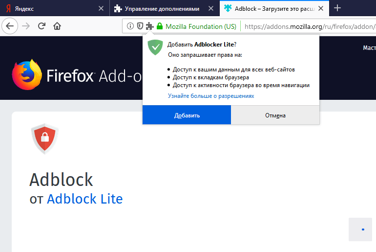Click the forward navigation arrow
The height and width of the screenshot is (252, 376).
(26, 26)
